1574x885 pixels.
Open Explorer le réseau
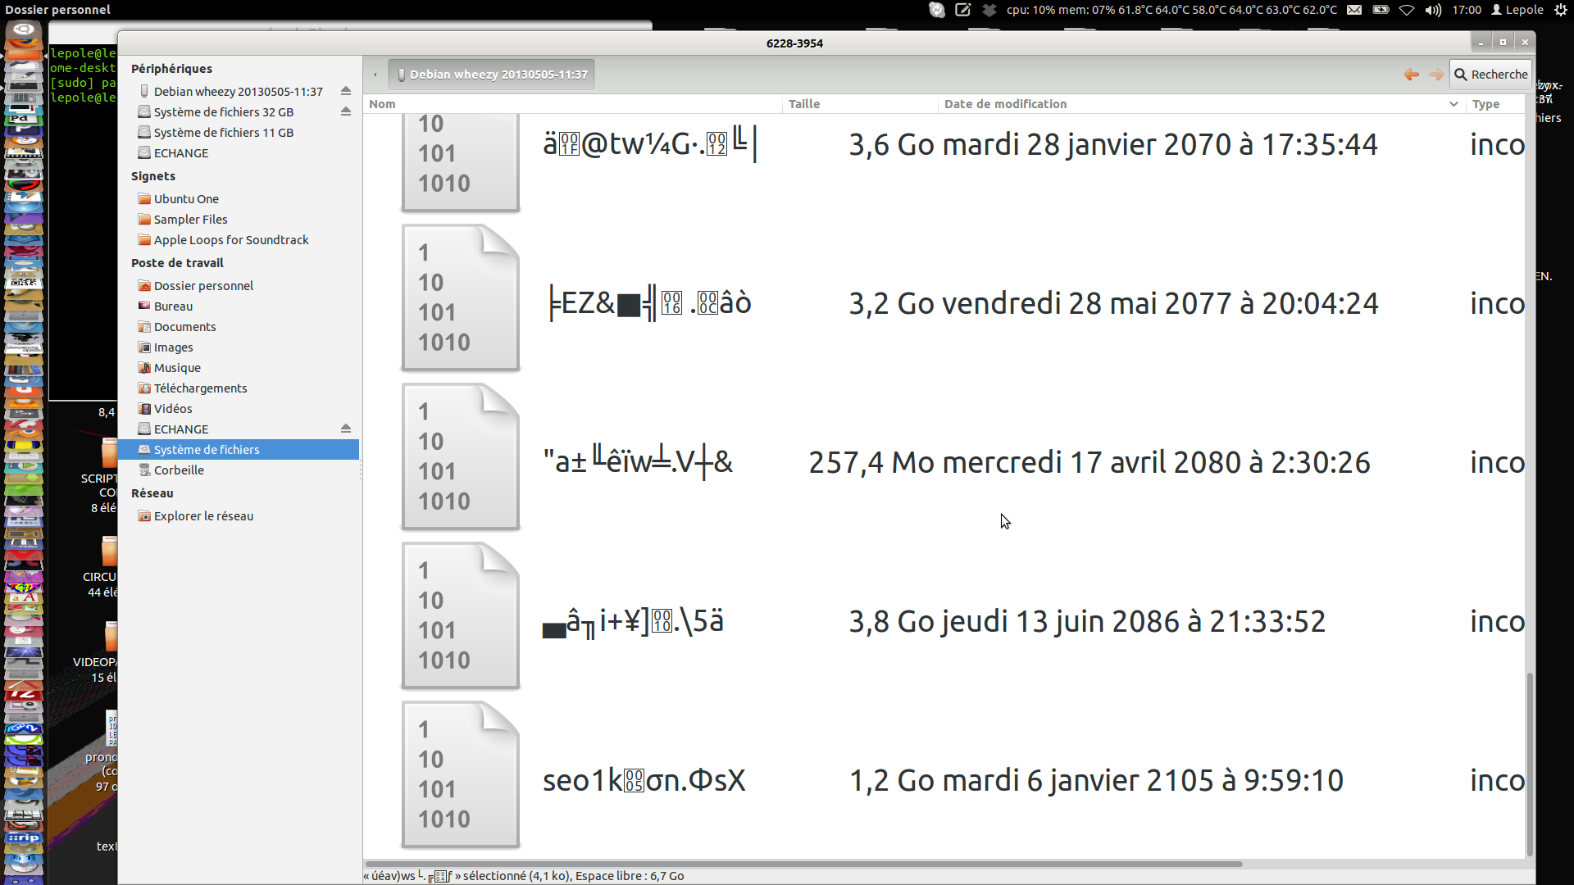[x=203, y=516]
